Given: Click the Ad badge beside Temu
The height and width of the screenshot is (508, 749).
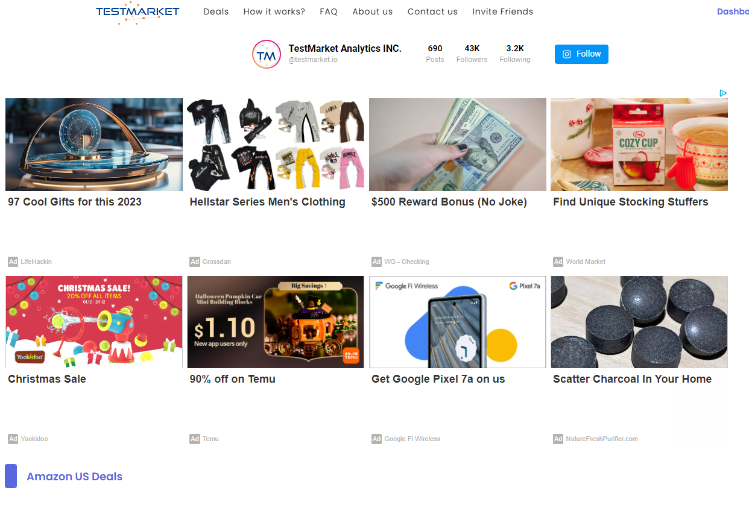Looking at the screenshot, I should (x=195, y=439).
